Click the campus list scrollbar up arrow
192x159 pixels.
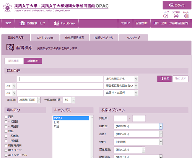(x=92, y=117)
